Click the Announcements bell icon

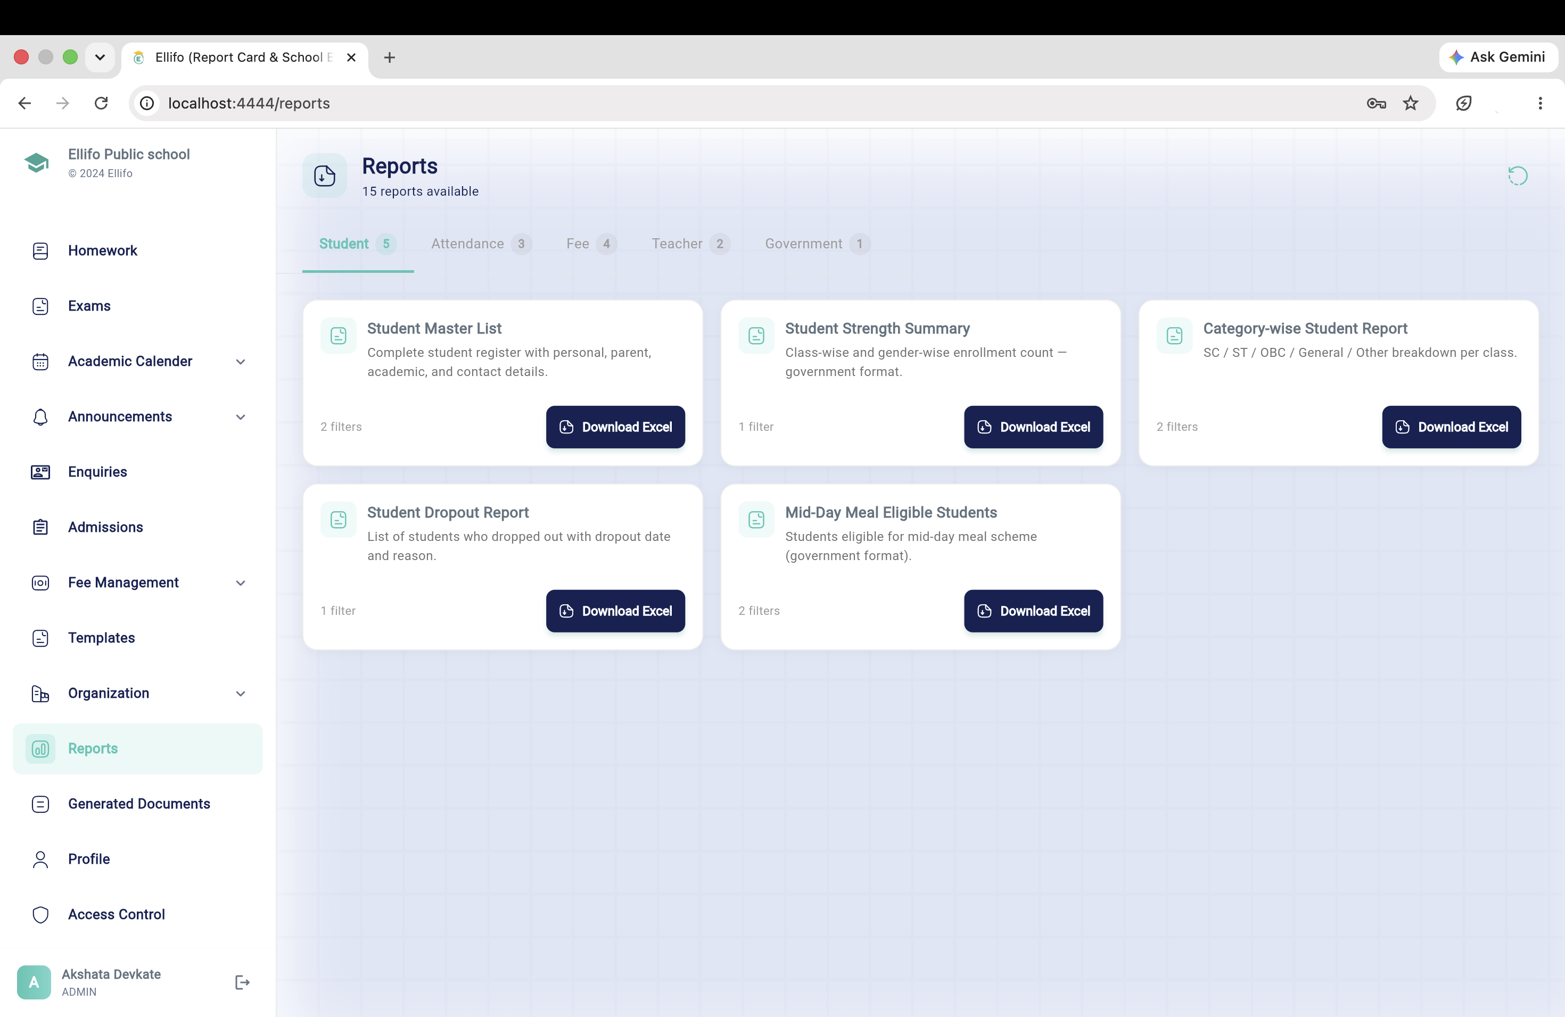point(40,416)
